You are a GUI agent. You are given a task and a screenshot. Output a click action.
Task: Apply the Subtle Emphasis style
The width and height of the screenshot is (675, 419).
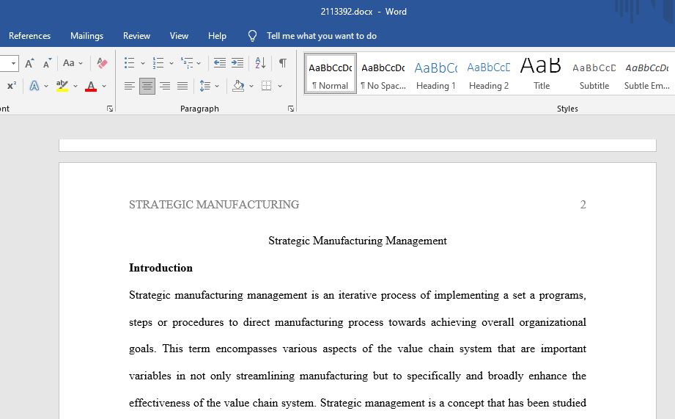click(647, 73)
